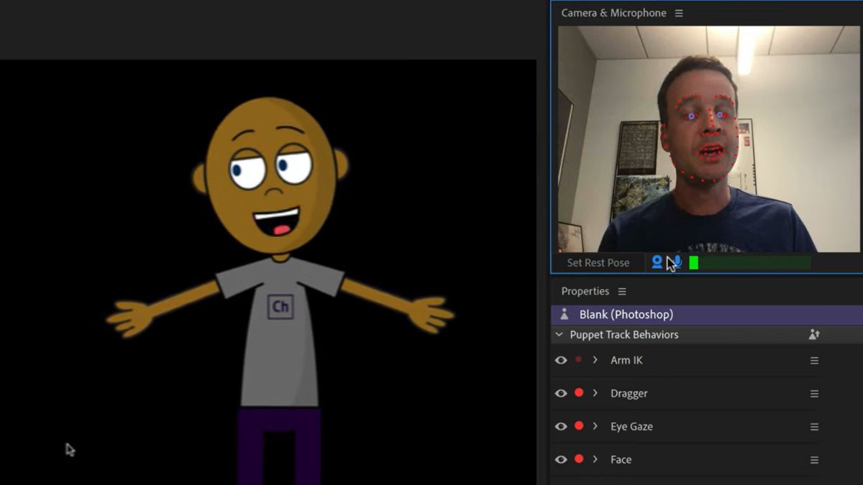863x485 pixels.
Task: Open the Camera & Microphone panel menu
Action: pos(679,13)
